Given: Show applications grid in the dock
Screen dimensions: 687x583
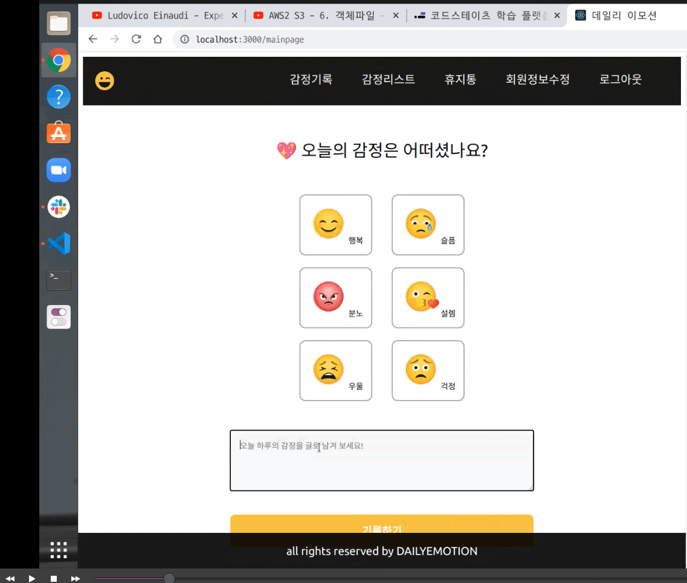Looking at the screenshot, I should click(x=59, y=550).
